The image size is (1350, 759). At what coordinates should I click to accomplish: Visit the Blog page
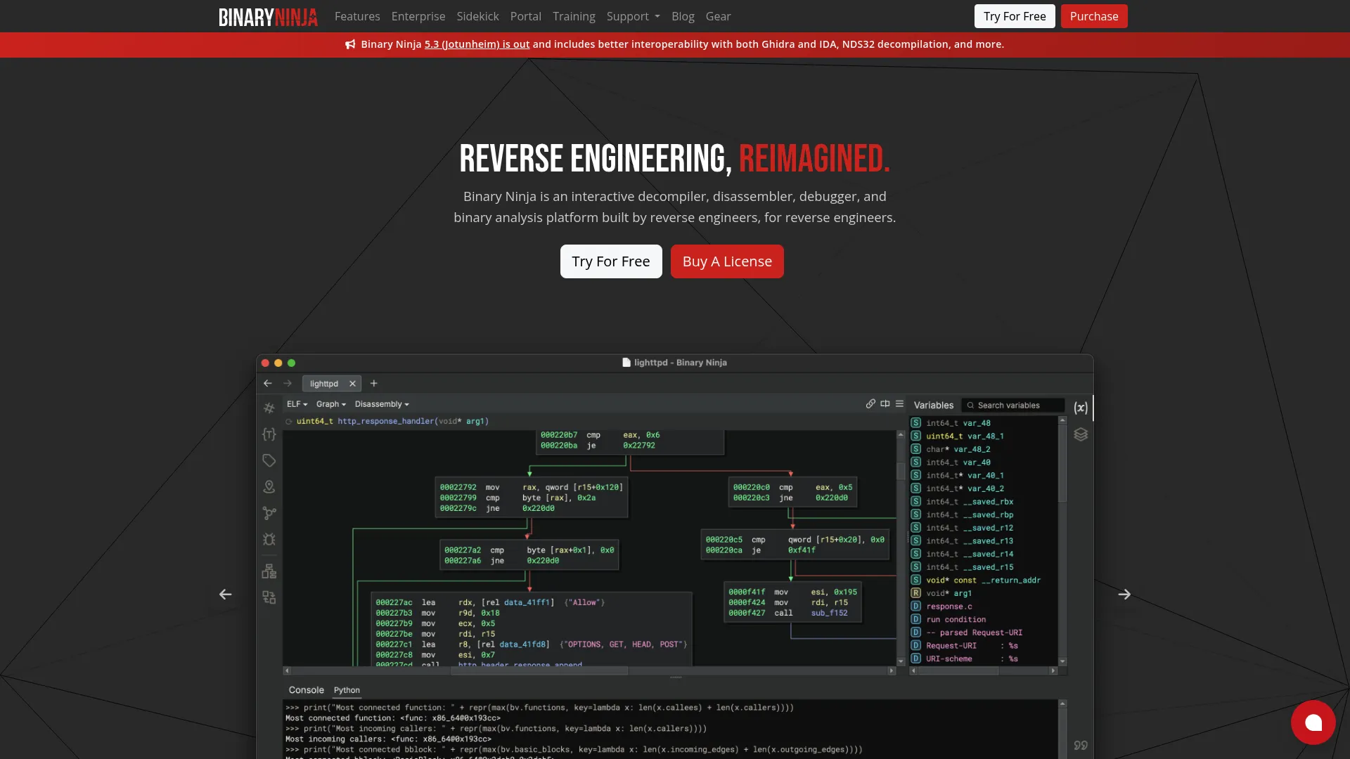(683, 16)
